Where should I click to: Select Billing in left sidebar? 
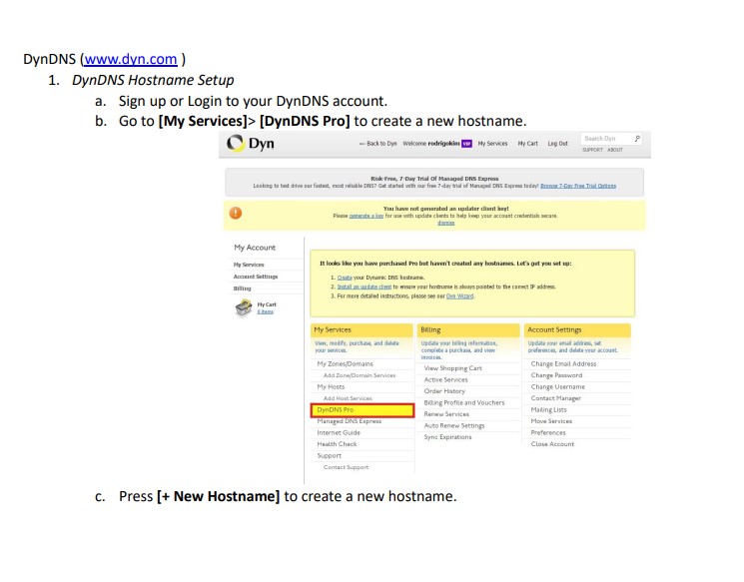(242, 289)
